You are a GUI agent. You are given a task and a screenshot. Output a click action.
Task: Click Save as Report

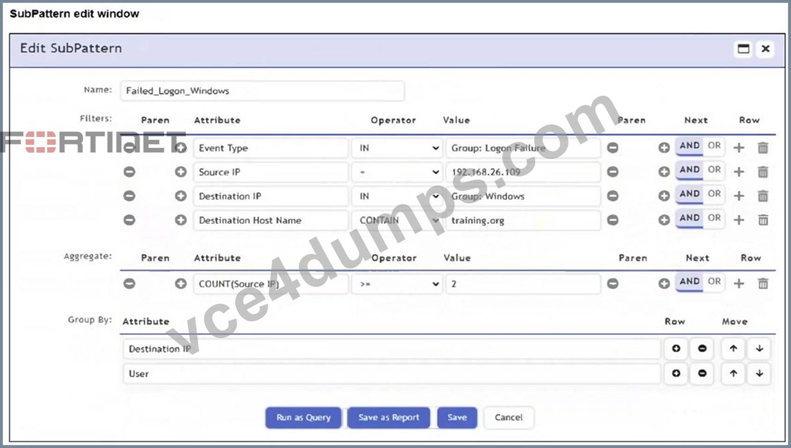389,418
